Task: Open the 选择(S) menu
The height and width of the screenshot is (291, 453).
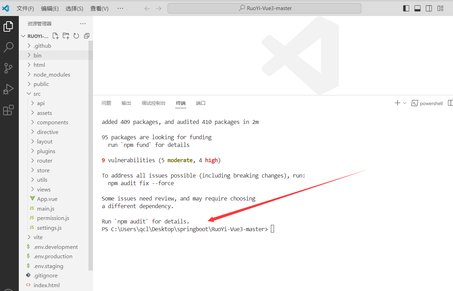Action: pos(74,8)
